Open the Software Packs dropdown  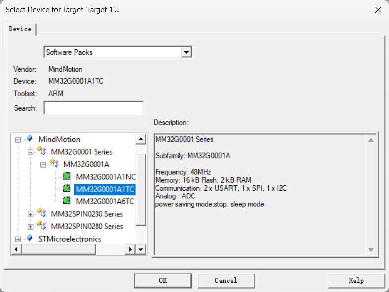(187, 52)
